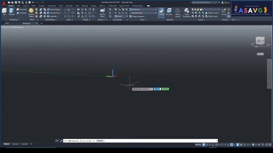
Task: Click the New file icon in quick access toolbar
Action: 9,3
